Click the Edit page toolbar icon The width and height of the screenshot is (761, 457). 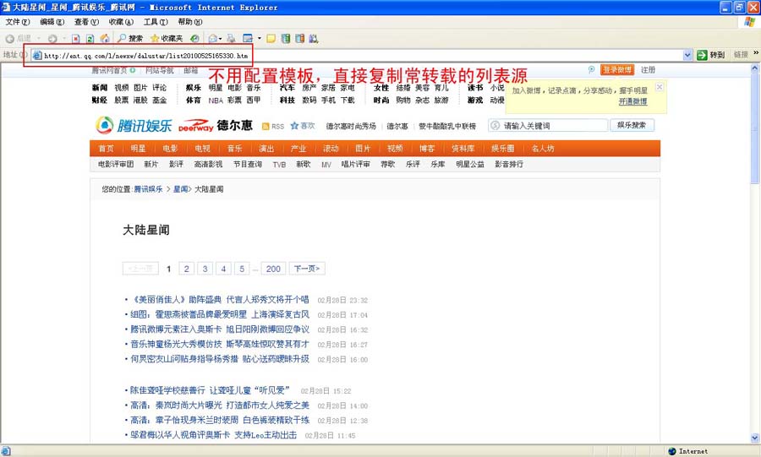tap(248, 38)
